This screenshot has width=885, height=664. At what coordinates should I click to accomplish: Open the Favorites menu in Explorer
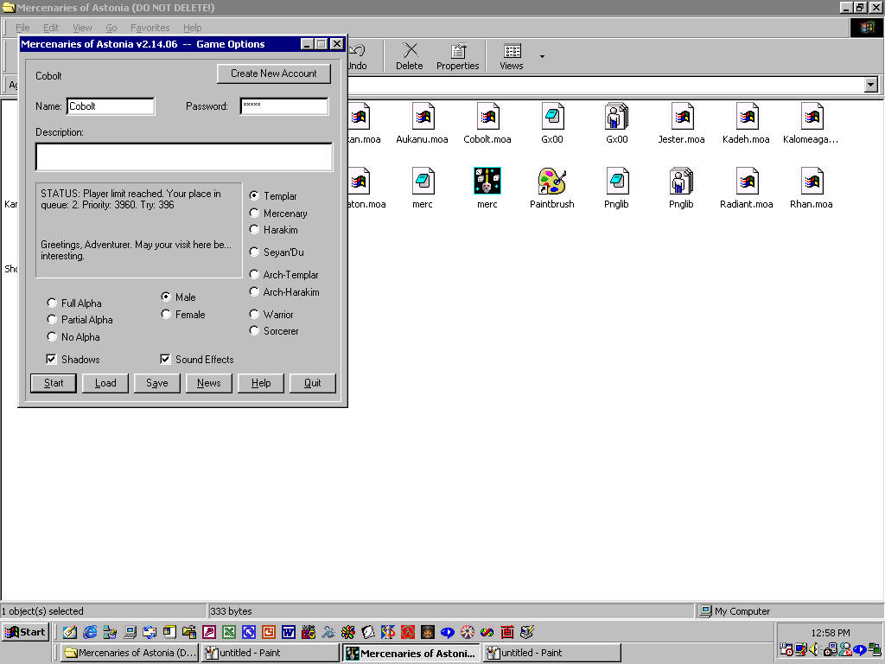150,28
